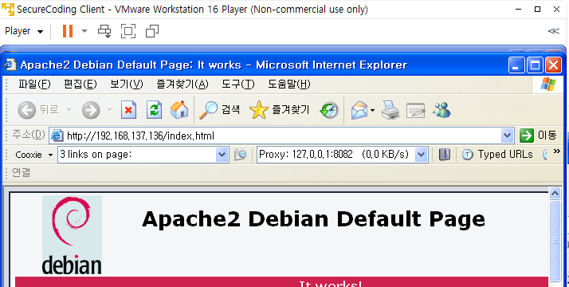Click the Edit page toolbar icon
Screen dimensions: 569x287
point(415,110)
